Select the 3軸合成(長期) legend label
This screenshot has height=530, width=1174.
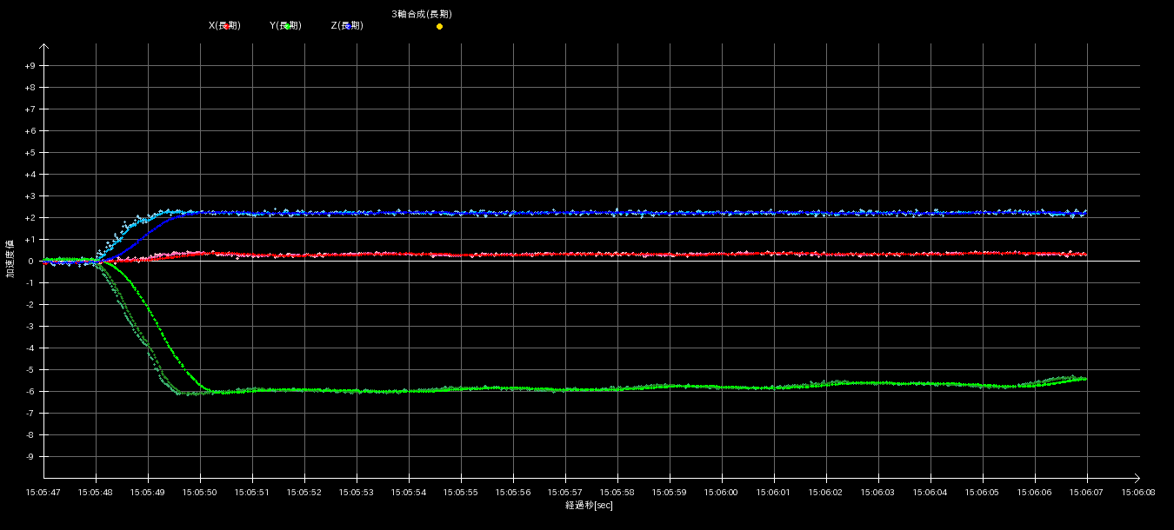tap(422, 14)
